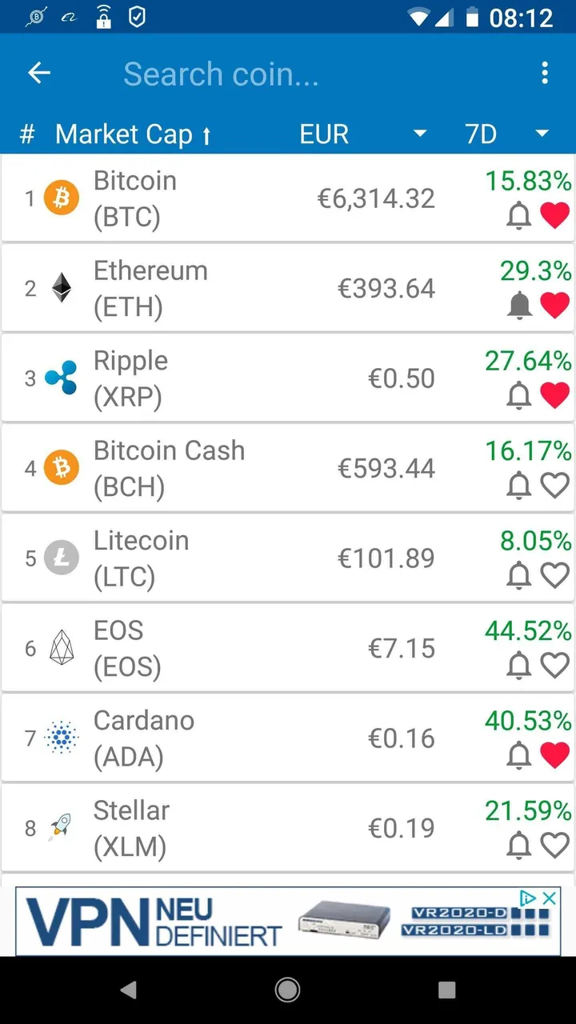Close the VPN advertisement banner
Image resolution: width=576 pixels, height=1024 pixels.
550,898
